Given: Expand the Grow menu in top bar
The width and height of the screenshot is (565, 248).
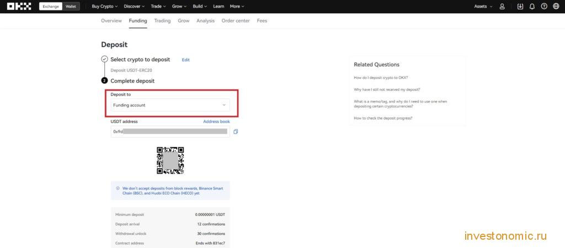Looking at the screenshot, I should 179,7.
